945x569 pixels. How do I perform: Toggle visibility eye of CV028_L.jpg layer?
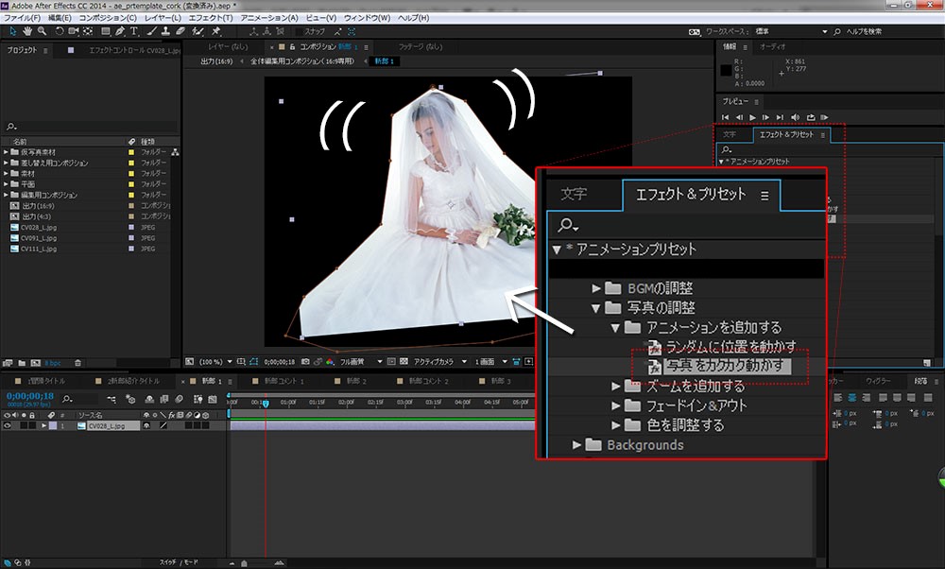[8, 426]
